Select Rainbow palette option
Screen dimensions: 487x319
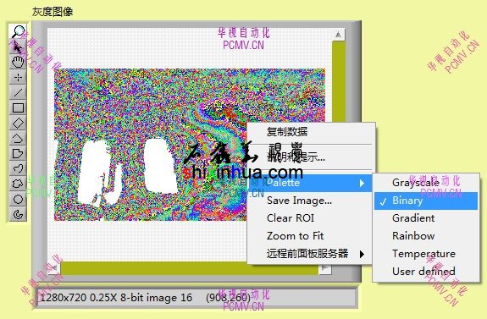[426, 236]
